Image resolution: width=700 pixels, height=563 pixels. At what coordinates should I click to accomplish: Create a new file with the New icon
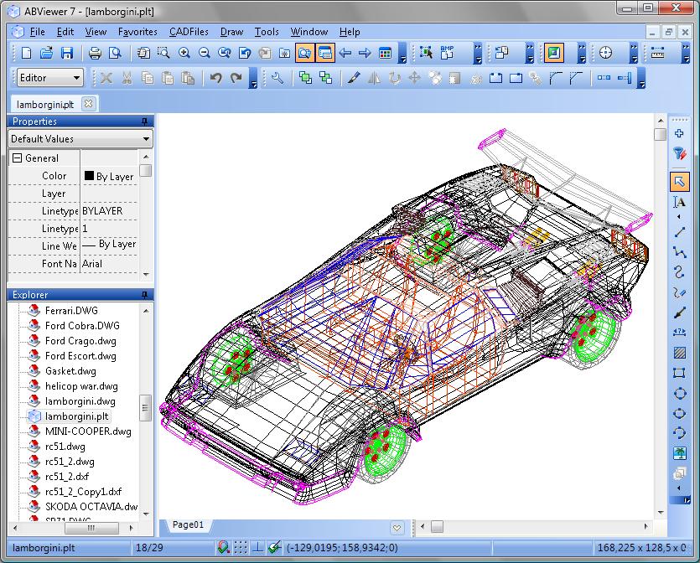[x=26, y=53]
